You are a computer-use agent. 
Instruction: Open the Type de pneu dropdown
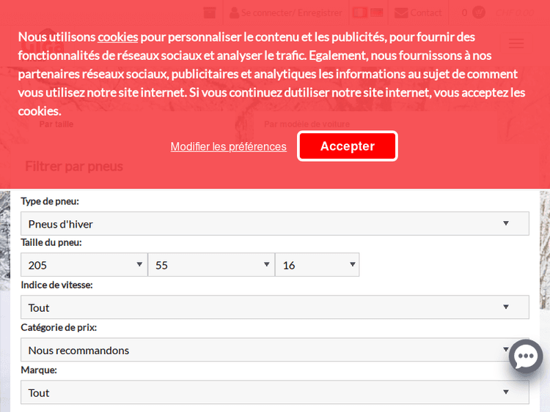click(x=275, y=224)
